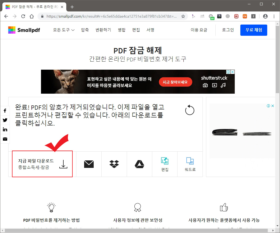The width and height of the screenshot is (280, 233).
Task: Go back in browser history
Action: (x=6, y=16)
